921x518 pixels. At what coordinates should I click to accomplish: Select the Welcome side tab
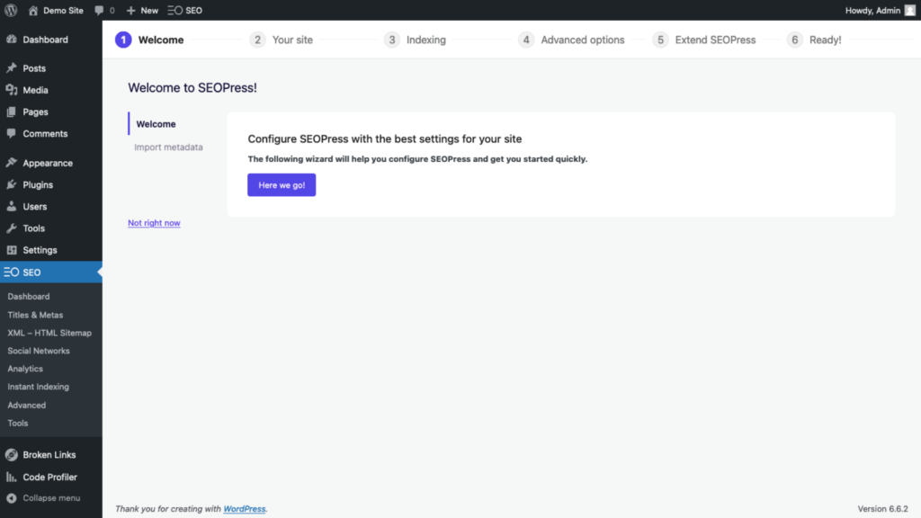156,124
